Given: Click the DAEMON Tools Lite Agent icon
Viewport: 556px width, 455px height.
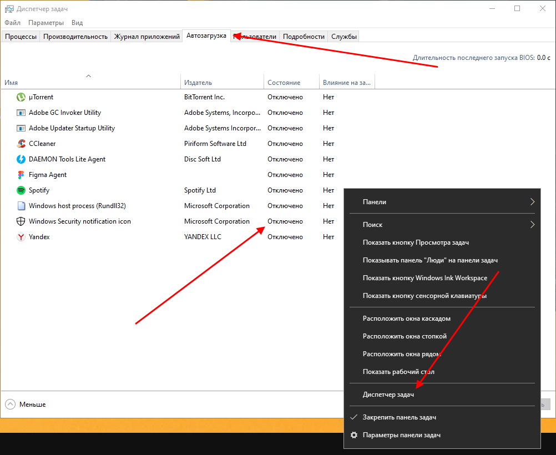Looking at the screenshot, I should click(x=21, y=159).
